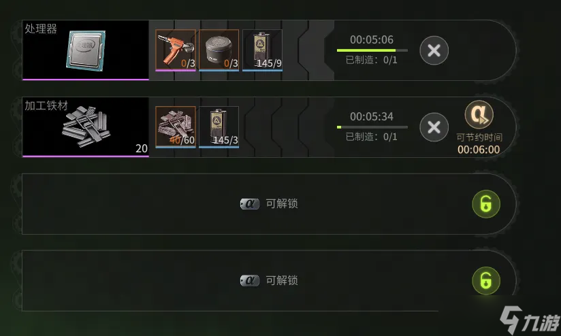Click the 可解锁 label in third slot
This screenshot has height=336, width=561.
pos(282,204)
